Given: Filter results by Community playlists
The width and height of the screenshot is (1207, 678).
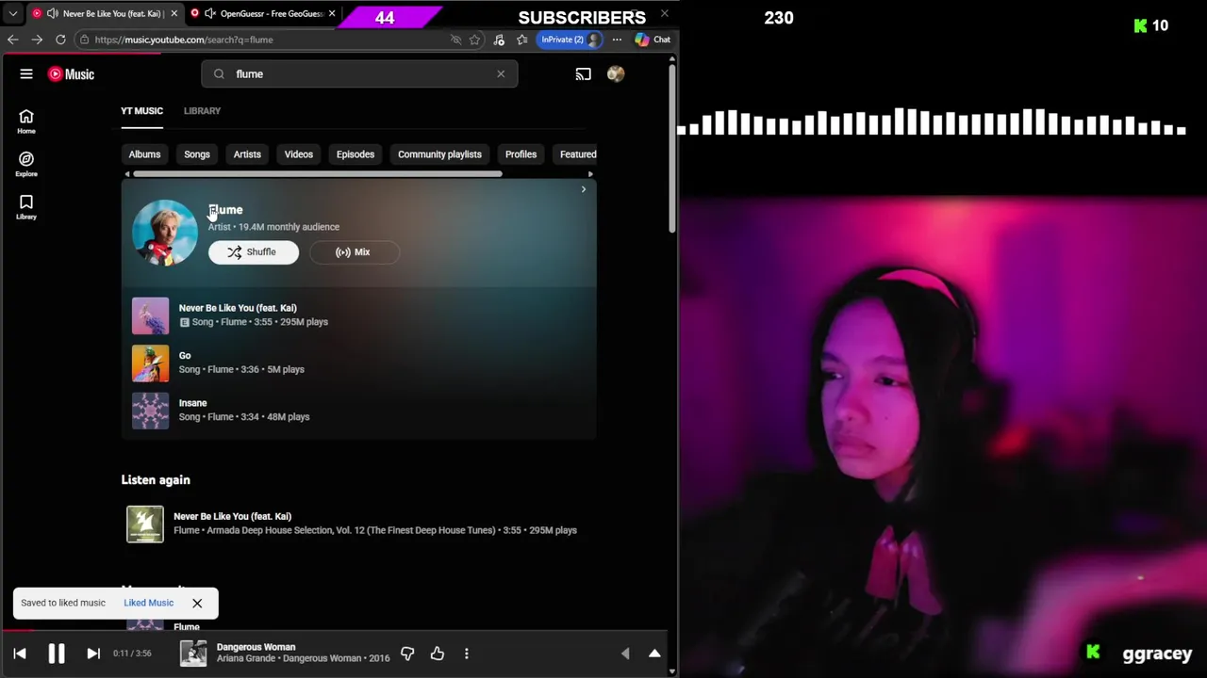Looking at the screenshot, I should click(439, 154).
